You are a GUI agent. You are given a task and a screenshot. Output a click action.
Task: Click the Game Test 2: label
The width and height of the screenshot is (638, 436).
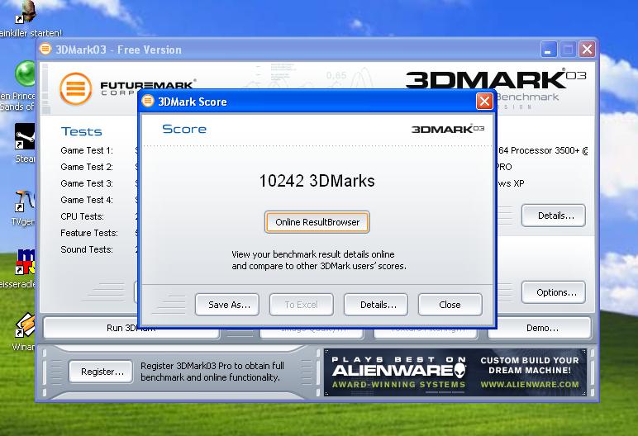pos(87,167)
